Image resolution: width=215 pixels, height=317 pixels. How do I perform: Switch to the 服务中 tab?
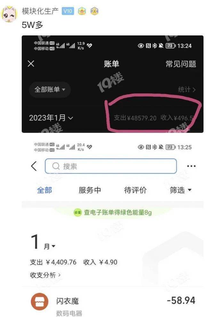[90, 190]
